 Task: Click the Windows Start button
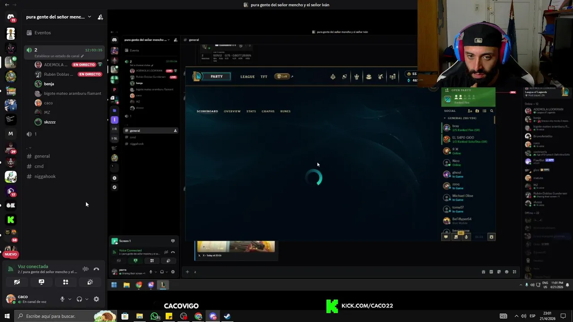click(x=7, y=316)
